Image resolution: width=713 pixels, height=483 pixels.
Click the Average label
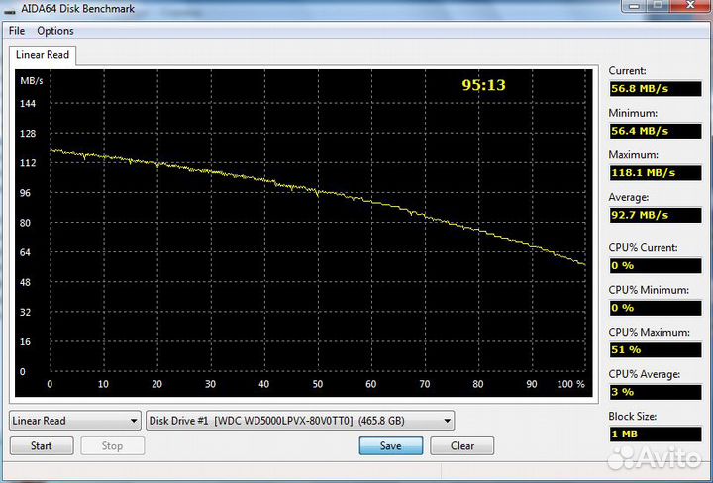click(629, 197)
